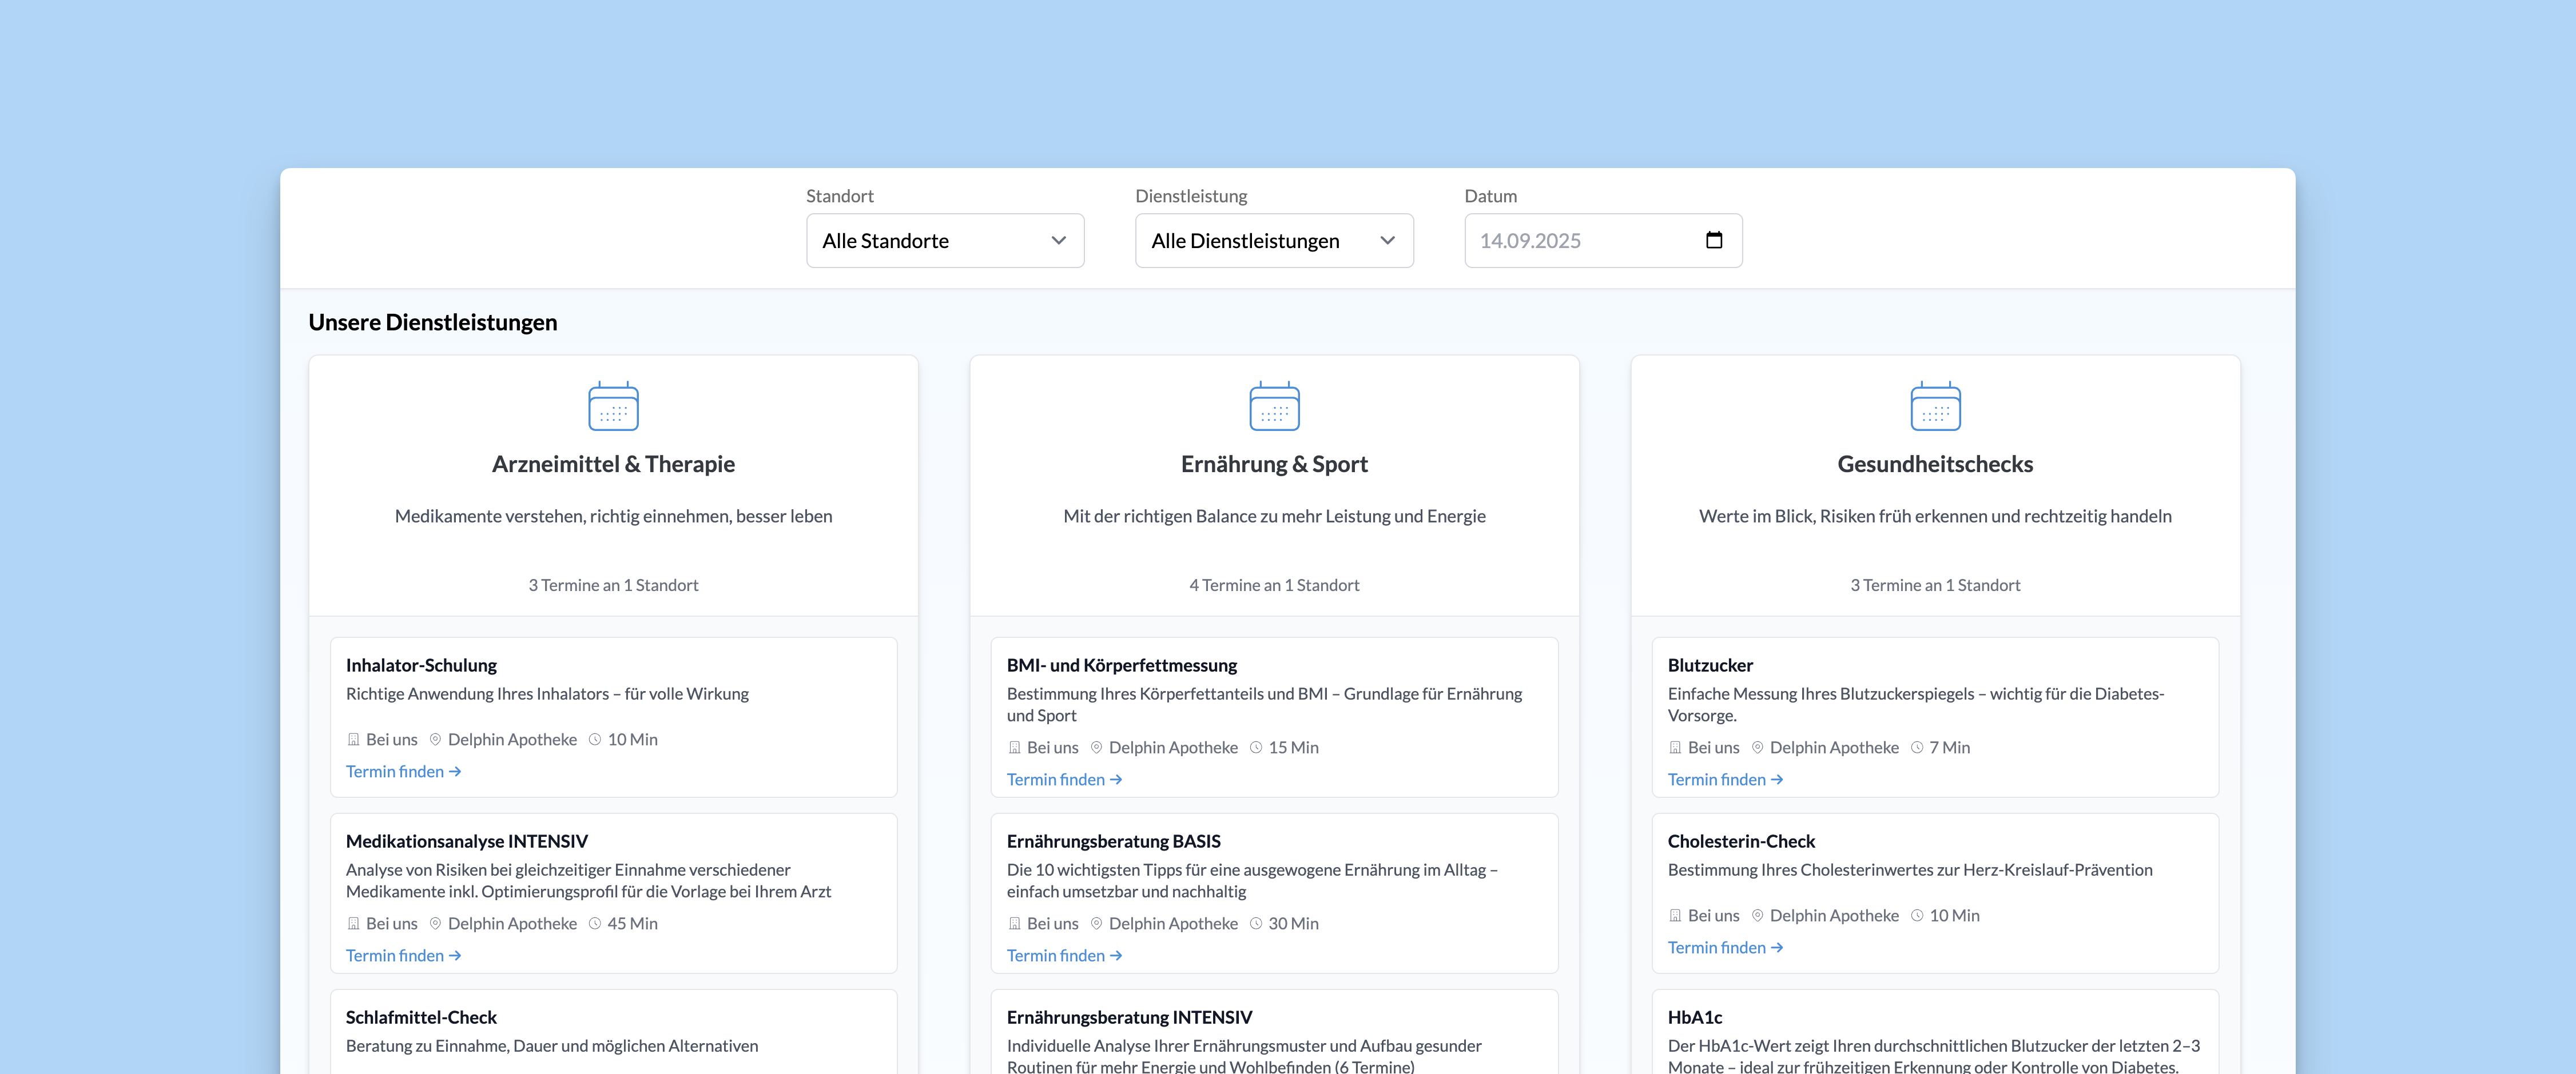Select the Schlafmittel-Check service title
This screenshot has height=1074, width=2576.
[x=421, y=1017]
